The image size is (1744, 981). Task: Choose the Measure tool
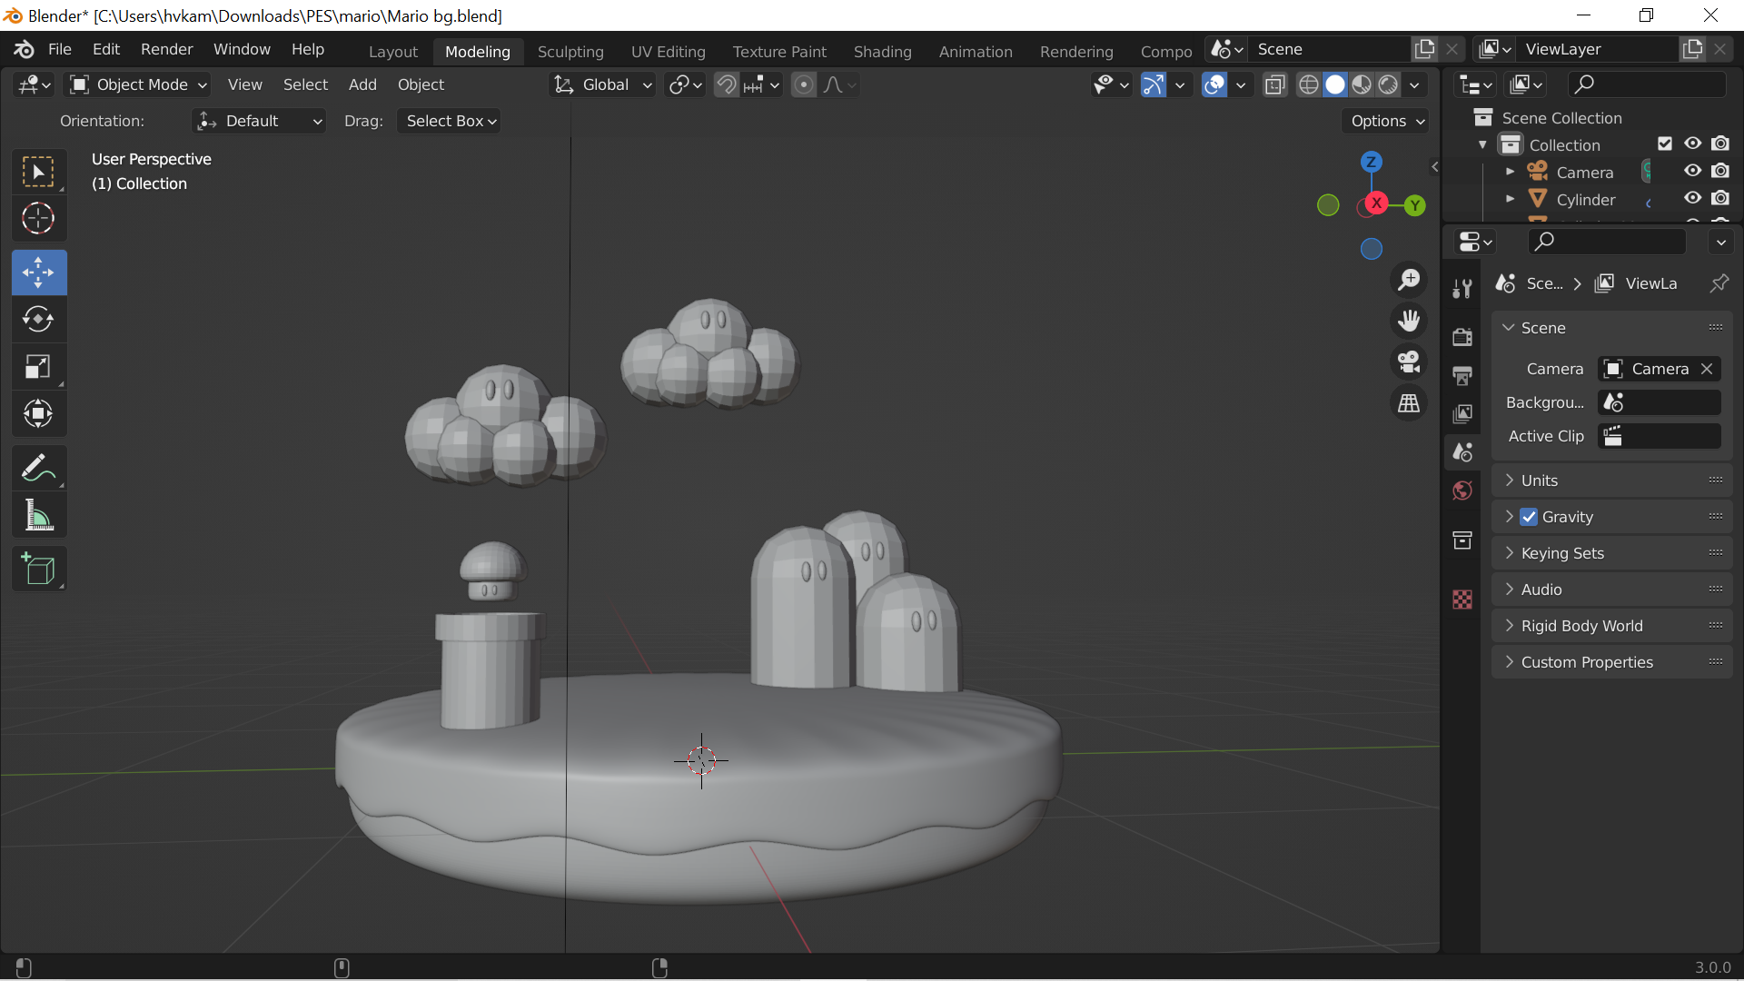tap(38, 516)
